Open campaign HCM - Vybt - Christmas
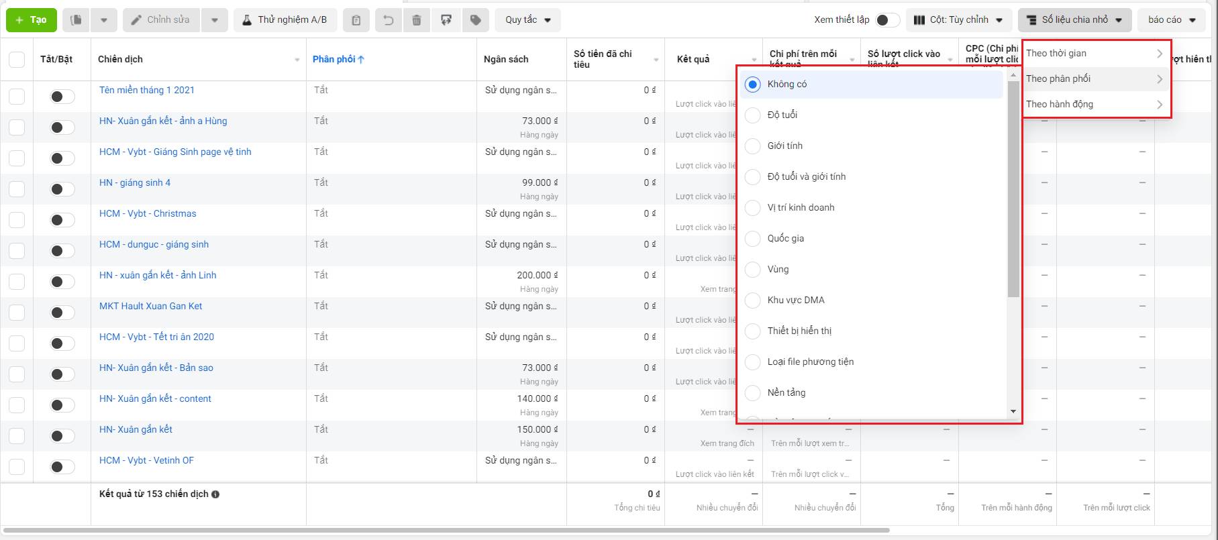This screenshot has height=540, width=1218. pyautogui.click(x=148, y=213)
